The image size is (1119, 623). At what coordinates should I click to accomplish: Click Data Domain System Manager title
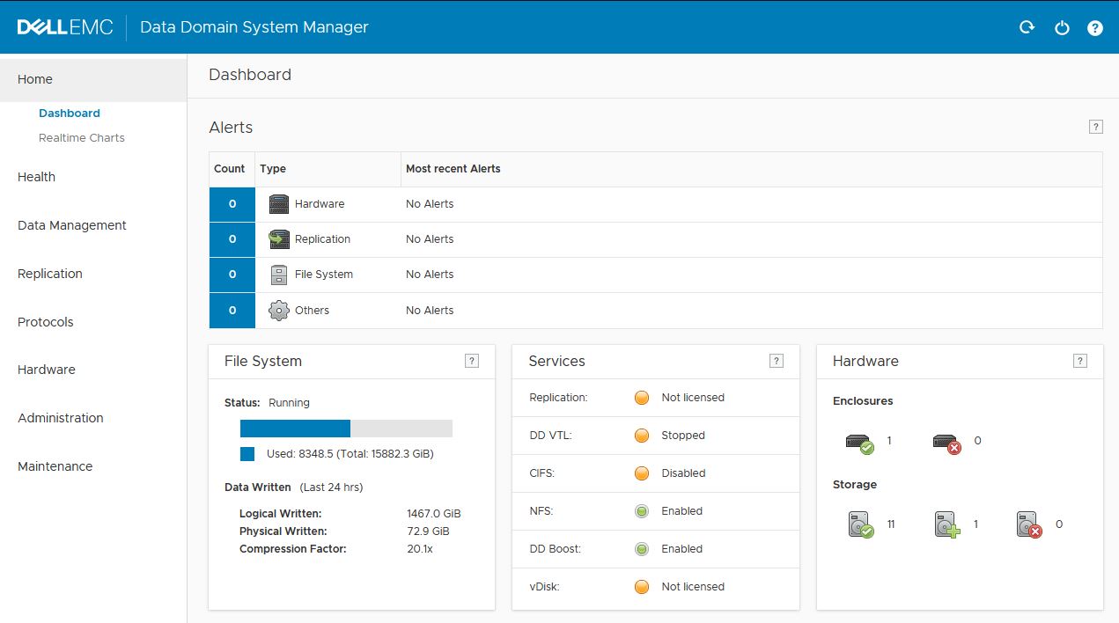click(x=254, y=27)
